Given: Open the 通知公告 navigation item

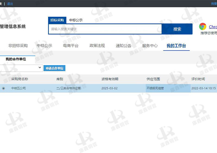Looking at the screenshot, I should pyautogui.click(x=123, y=46).
